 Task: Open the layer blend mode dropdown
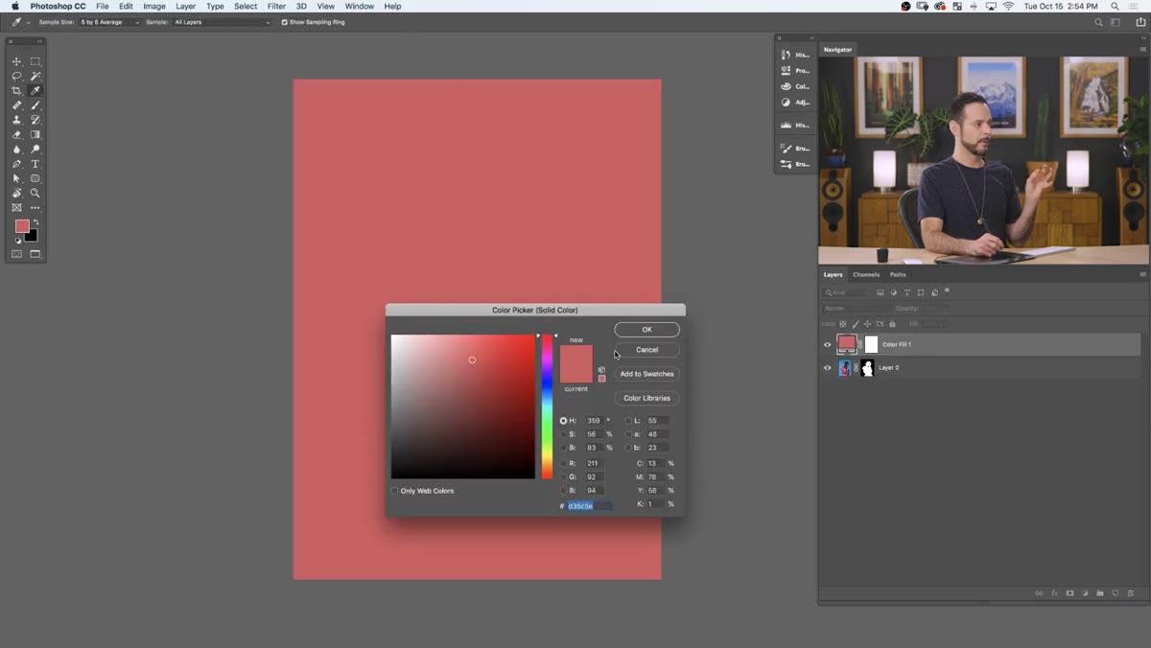pyautogui.click(x=857, y=309)
